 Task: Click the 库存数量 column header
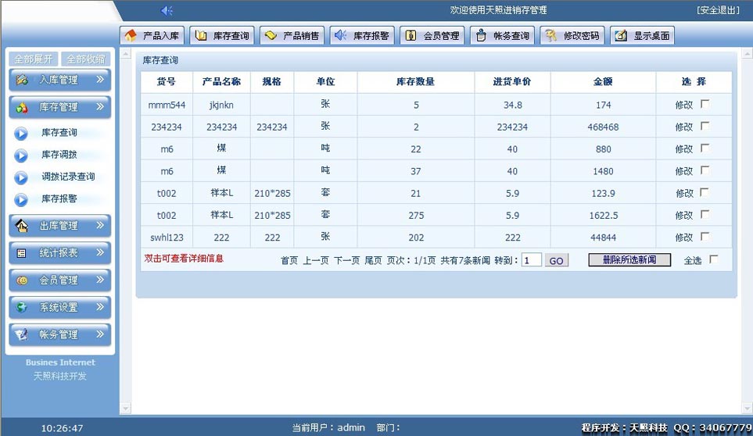[x=415, y=81]
